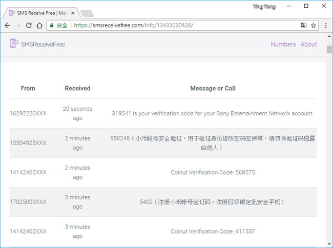
Task: Click the green secure padlock icon
Action: click(52, 26)
